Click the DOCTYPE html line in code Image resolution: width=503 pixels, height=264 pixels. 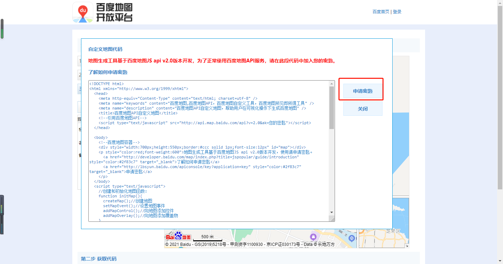(x=107, y=84)
